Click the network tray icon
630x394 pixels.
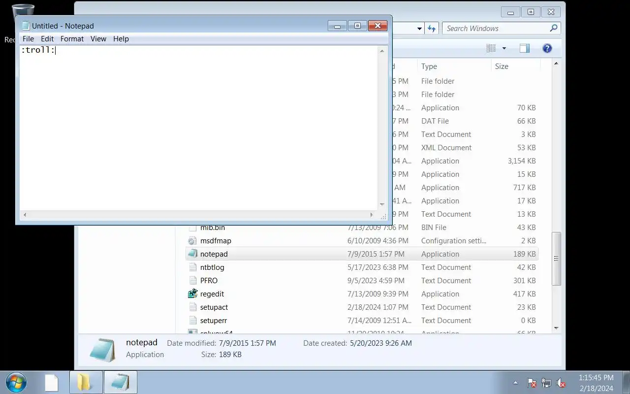(546, 383)
